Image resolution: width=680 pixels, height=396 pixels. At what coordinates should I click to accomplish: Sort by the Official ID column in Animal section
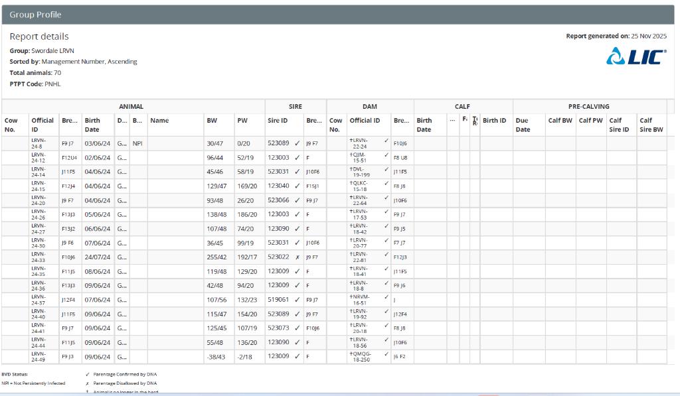tap(42, 125)
